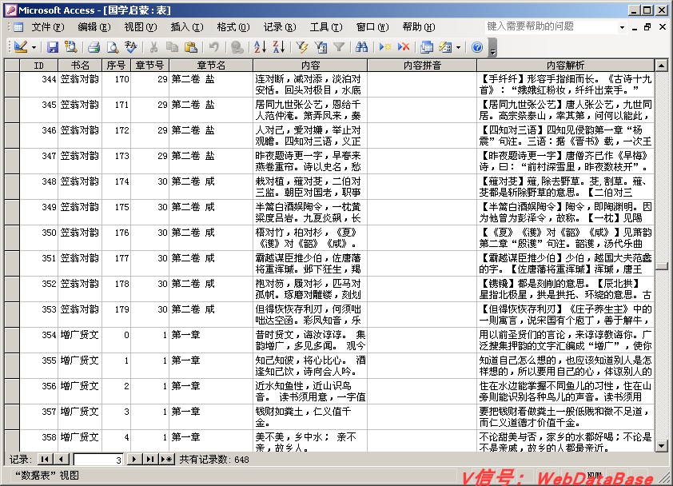Click the 内容 cell starting 钱财如粪土

pyautogui.click(x=310, y=417)
